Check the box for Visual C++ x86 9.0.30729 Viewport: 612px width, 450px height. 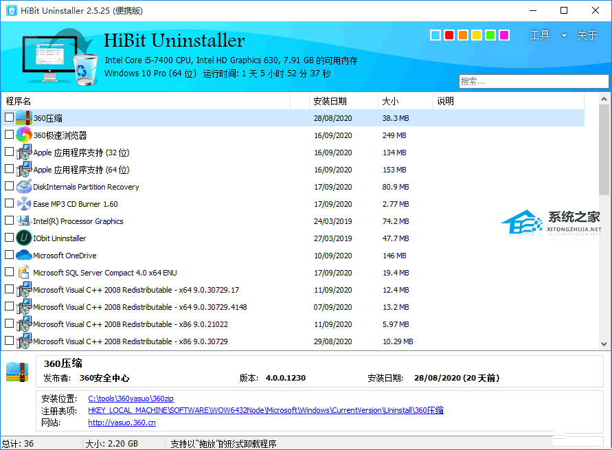[9, 340]
